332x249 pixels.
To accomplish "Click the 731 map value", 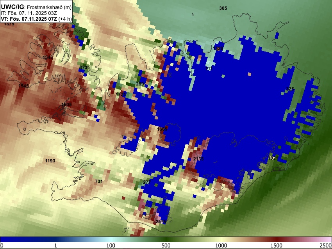I will [x=99, y=181].
